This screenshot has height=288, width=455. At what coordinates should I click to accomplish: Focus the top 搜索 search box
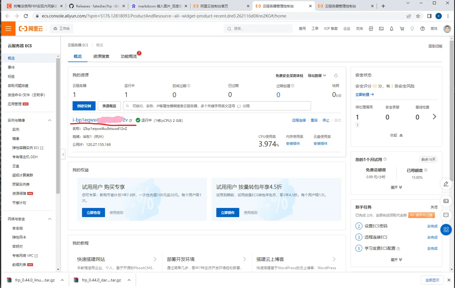(x=257, y=29)
